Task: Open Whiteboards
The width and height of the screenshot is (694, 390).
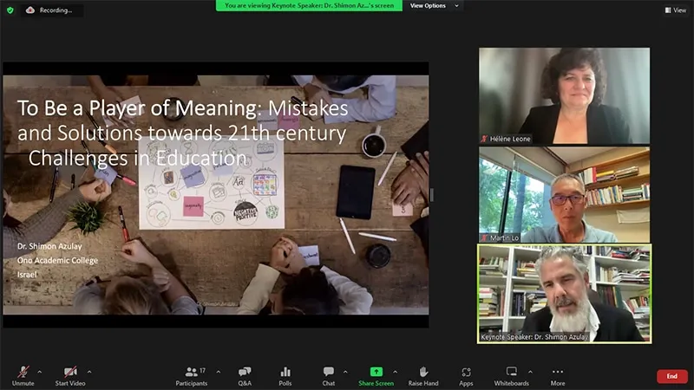Action: tap(511, 374)
